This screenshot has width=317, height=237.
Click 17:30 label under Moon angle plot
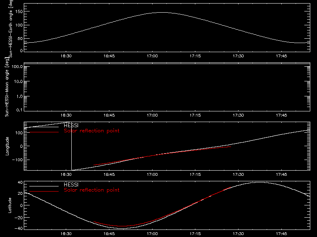tap(238, 115)
